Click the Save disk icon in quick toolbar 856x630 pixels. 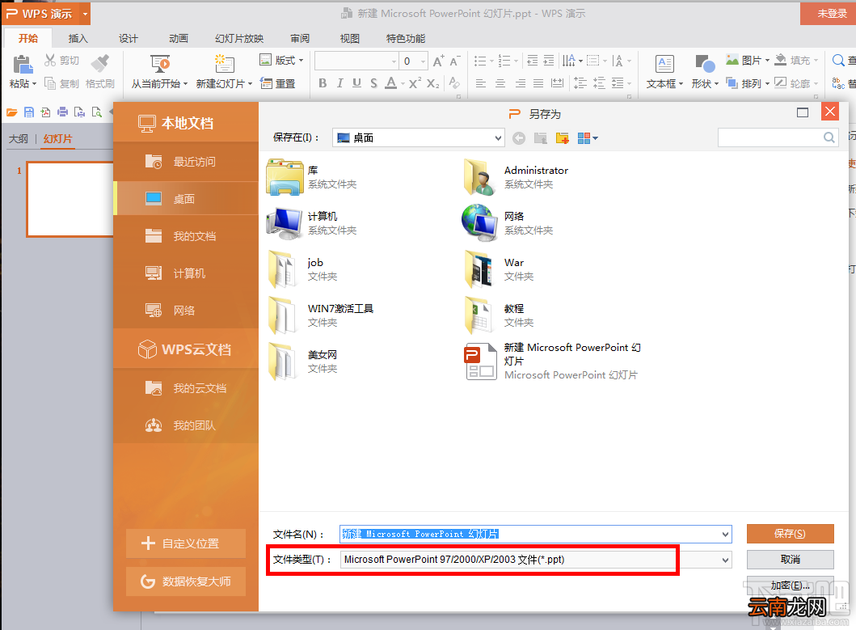(29, 112)
